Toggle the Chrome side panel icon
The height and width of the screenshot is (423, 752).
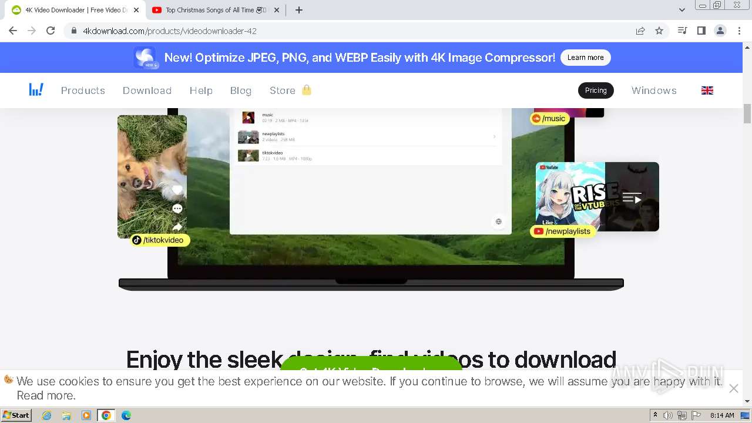[701, 31]
